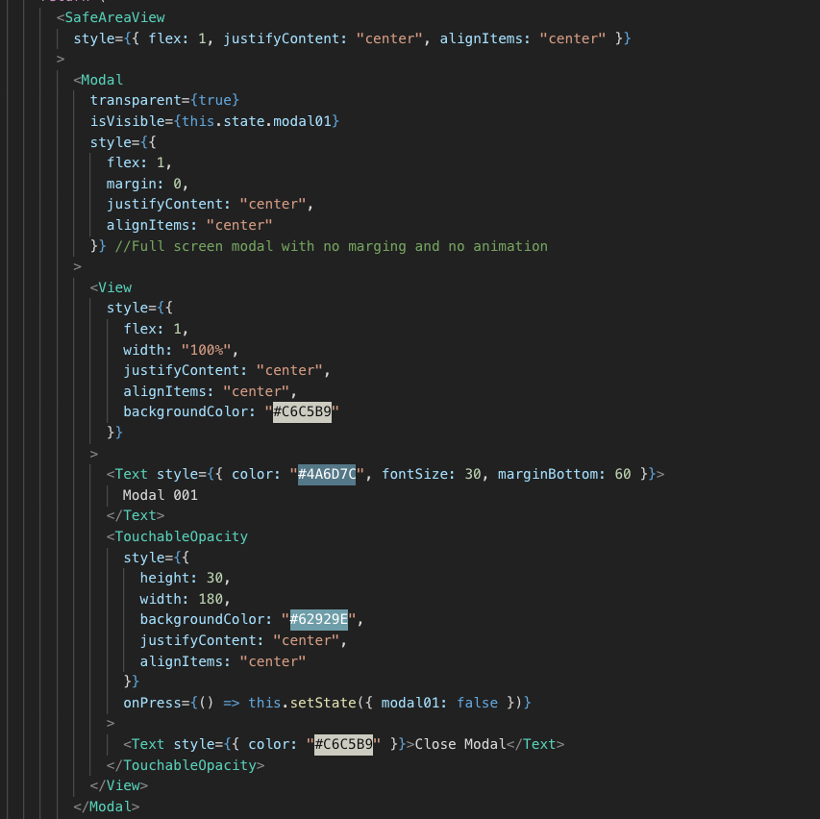Click the opening <SafeAreaView tag name

pyautogui.click(x=114, y=17)
